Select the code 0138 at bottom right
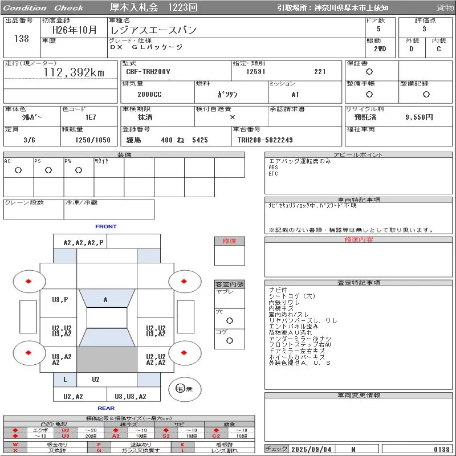This screenshot has height=456, width=456. tap(442, 449)
